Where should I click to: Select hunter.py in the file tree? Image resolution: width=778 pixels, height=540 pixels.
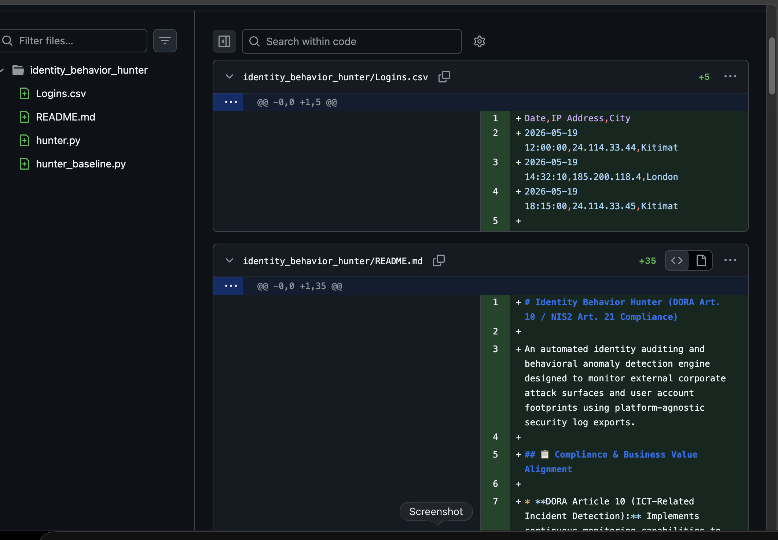point(58,140)
